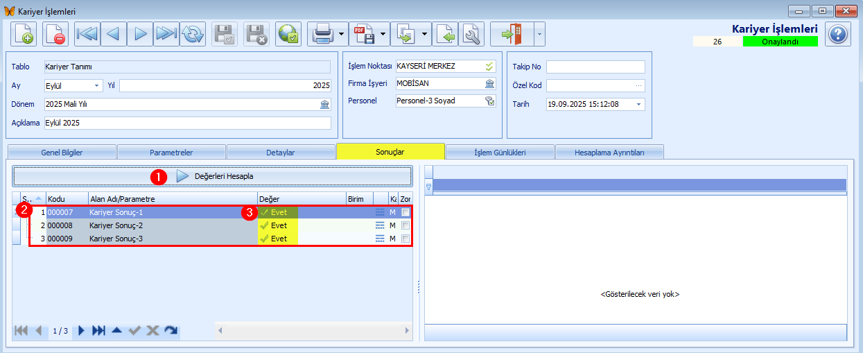Click the bank icon in Dönem field
The width and height of the screenshot is (863, 353).
point(324,104)
